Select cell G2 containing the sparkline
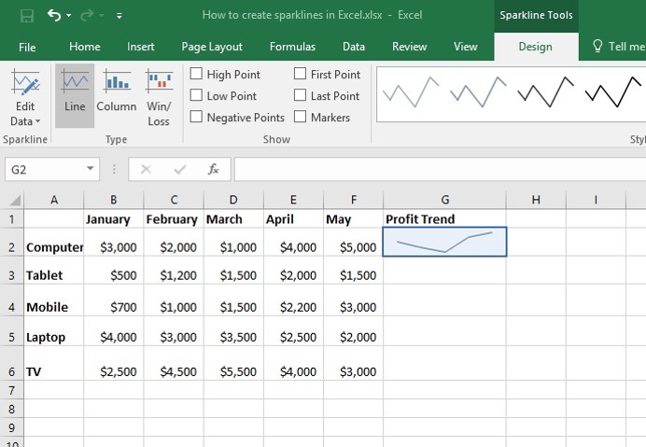This screenshot has width=646, height=447. 444,242
